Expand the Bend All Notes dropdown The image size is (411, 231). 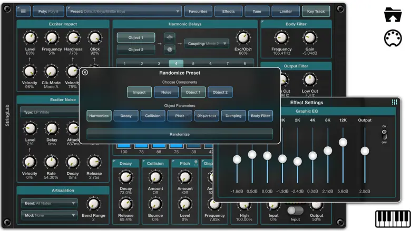coord(49,203)
